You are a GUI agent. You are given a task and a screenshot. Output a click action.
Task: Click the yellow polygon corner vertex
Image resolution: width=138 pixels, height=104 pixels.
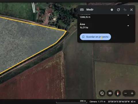pos(66,31)
